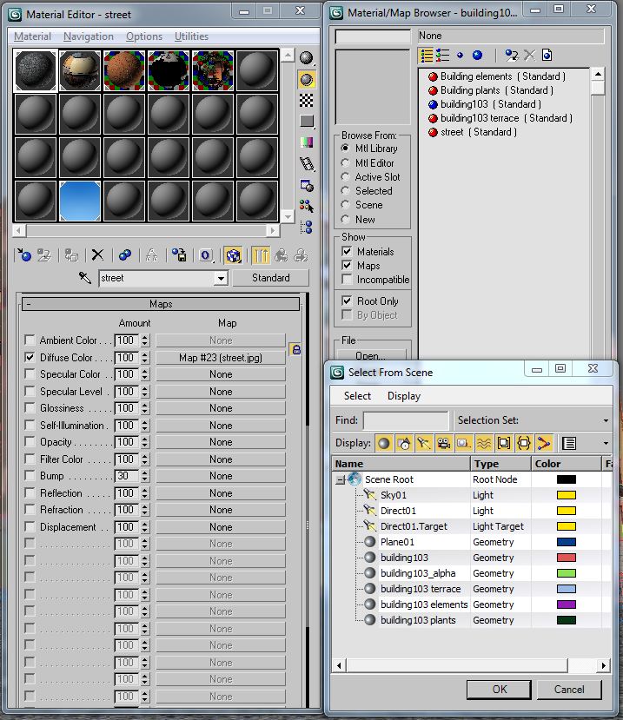
Task: Open Material/Map Navigator icon
Action: pyautogui.click(x=307, y=227)
